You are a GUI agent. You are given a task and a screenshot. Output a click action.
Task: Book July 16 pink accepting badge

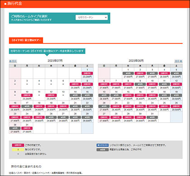click(x=15, y=106)
